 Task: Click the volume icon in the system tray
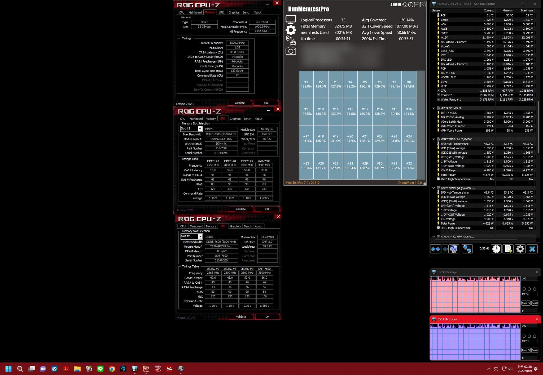click(x=510, y=369)
